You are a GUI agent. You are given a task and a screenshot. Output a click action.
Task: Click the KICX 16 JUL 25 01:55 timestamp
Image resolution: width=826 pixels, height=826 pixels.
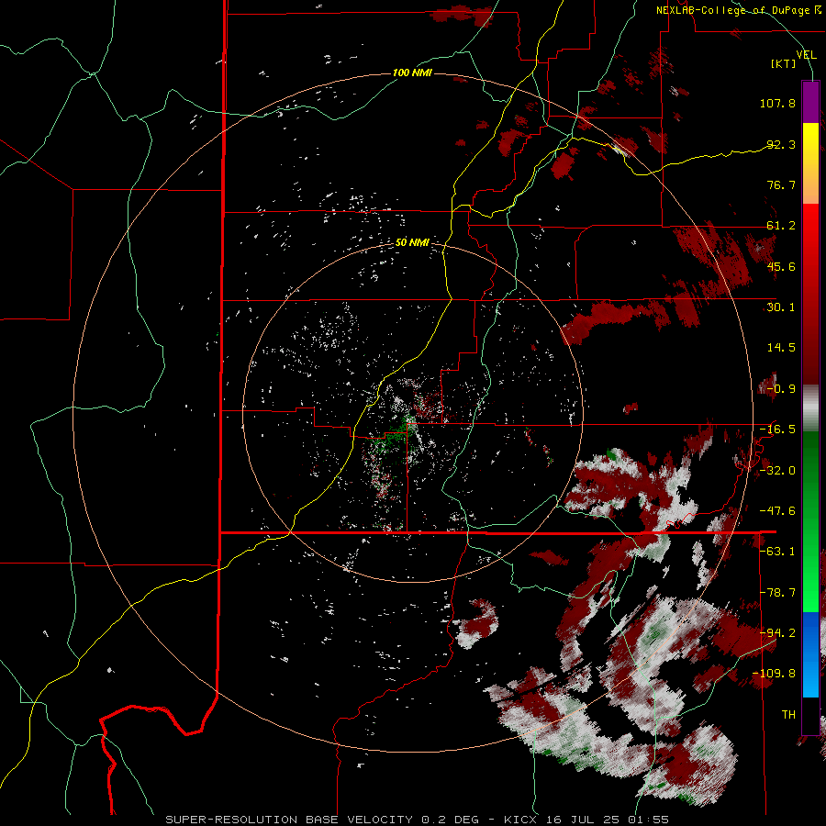pyautogui.click(x=586, y=820)
